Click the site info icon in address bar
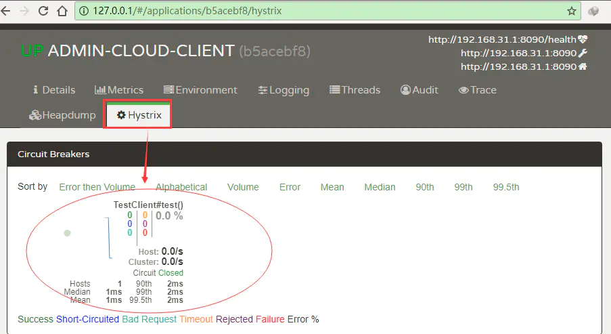Viewport: 611px width, 334px height. (84, 11)
